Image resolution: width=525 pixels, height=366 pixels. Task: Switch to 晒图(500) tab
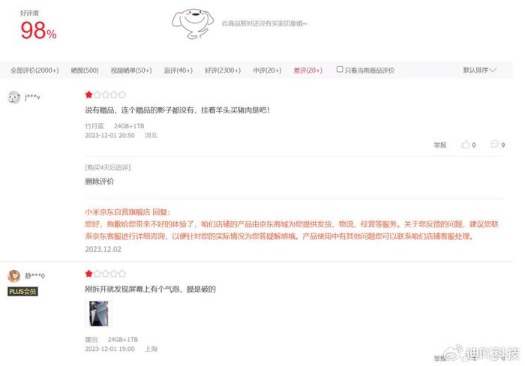(85, 70)
